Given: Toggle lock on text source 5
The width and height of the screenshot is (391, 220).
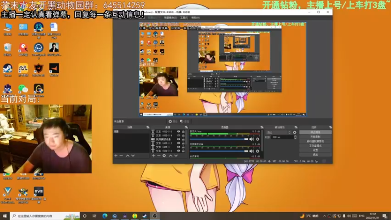Looking at the screenshot, I should click(183, 132).
